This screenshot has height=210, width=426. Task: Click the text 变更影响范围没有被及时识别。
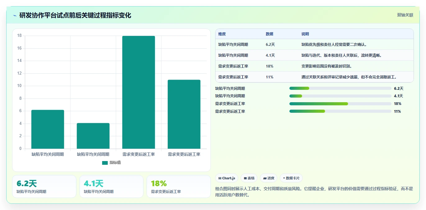click(327, 66)
